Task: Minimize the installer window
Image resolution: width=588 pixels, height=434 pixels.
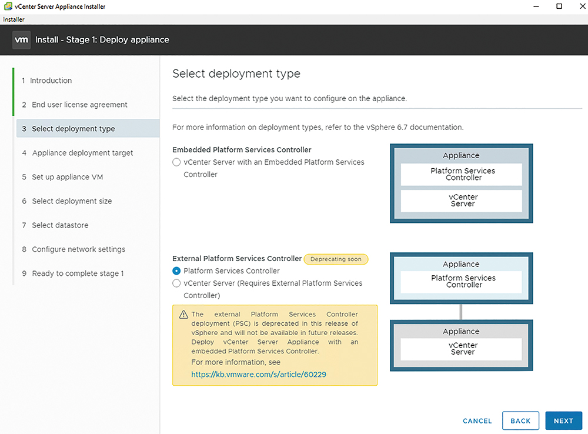Action: point(536,6)
